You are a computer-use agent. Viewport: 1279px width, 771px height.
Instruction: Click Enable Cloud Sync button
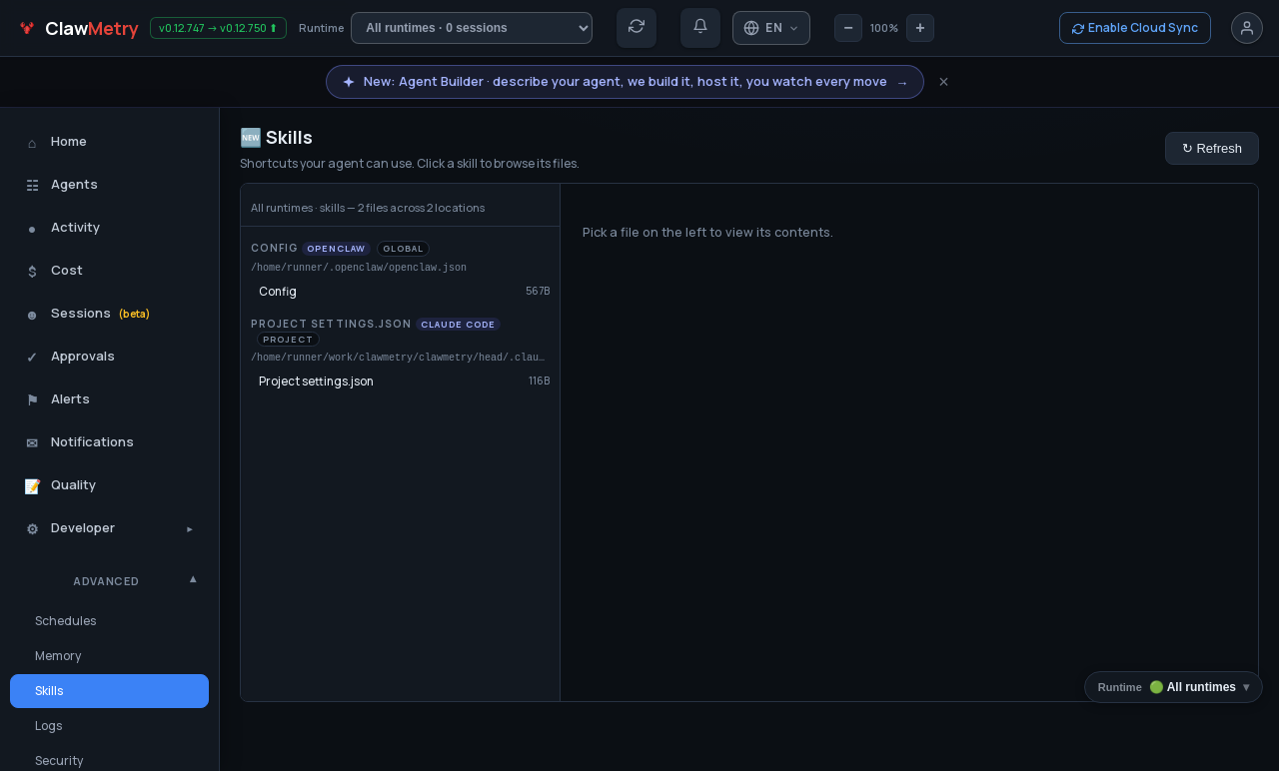tap(1135, 28)
